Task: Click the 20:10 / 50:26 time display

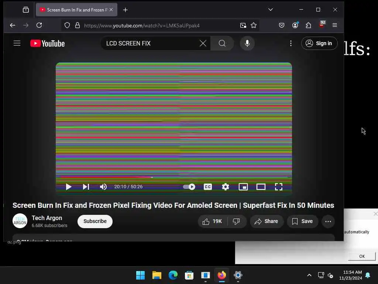Action: coord(128,187)
